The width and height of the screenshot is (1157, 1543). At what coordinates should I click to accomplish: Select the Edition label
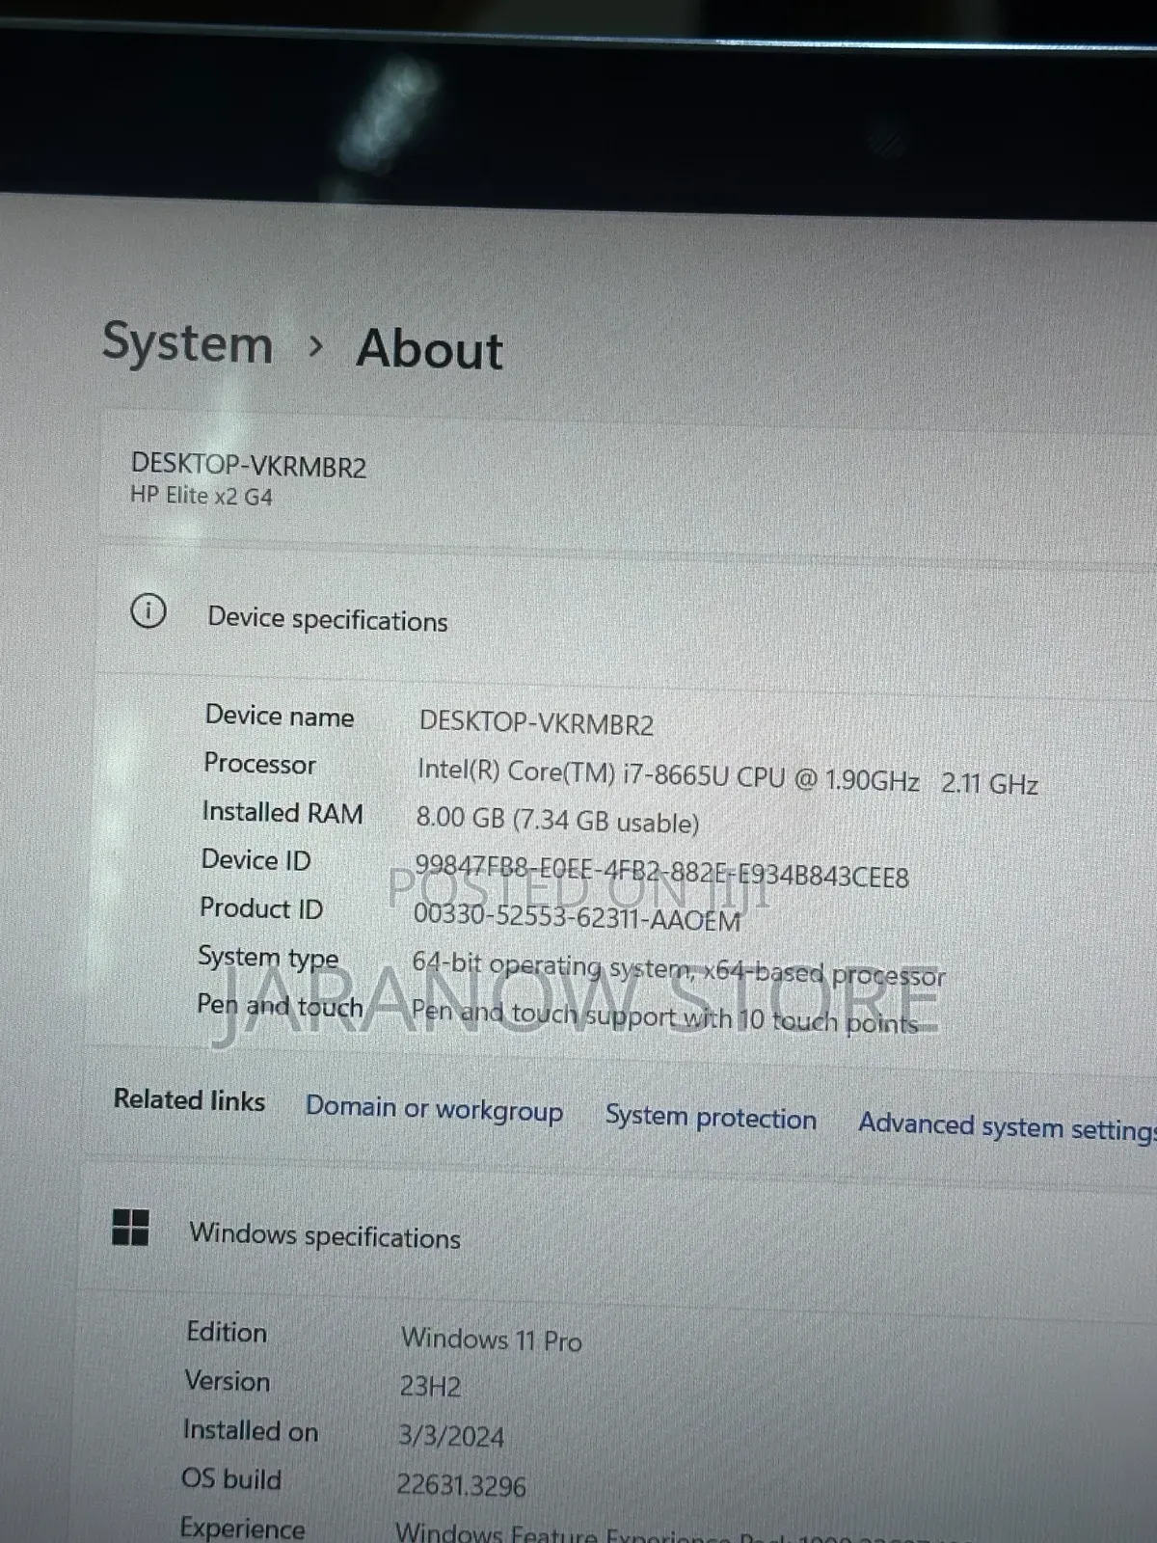227,1332
